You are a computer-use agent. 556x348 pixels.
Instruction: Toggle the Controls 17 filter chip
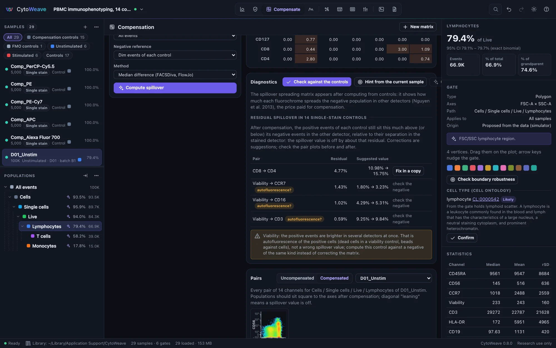click(x=58, y=55)
